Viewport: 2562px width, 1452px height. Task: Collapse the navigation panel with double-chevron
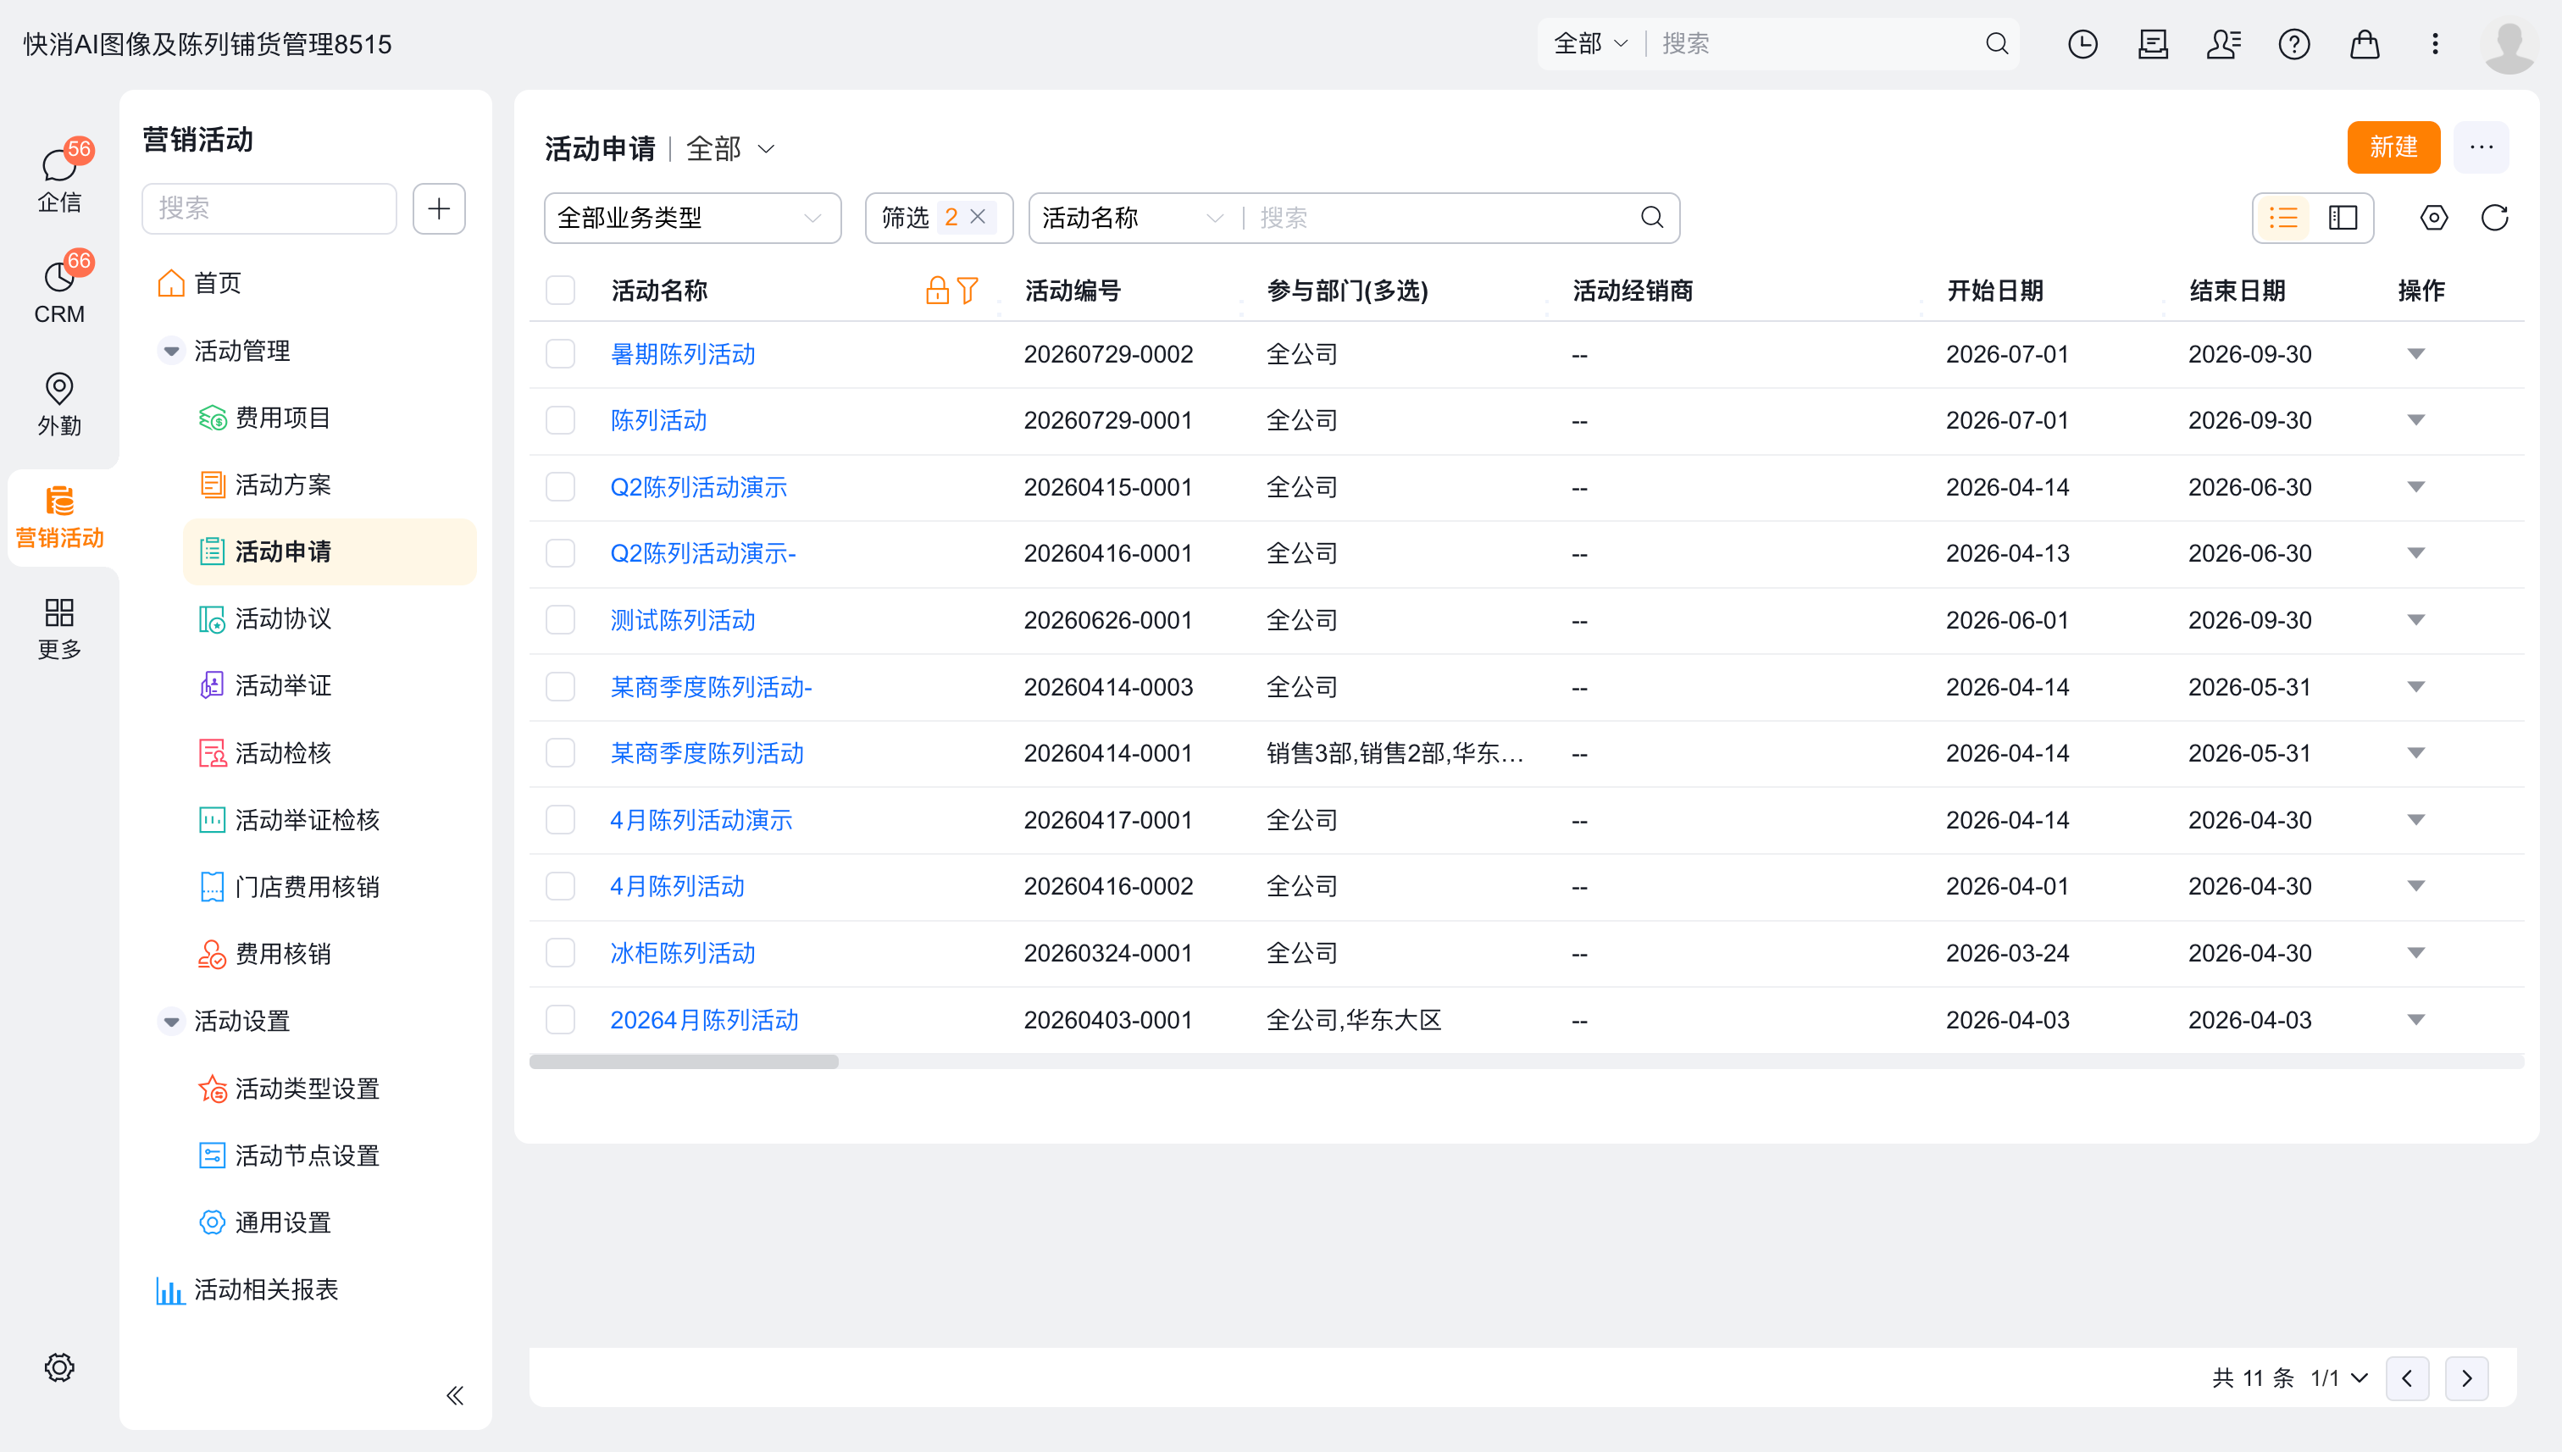coord(455,1395)
